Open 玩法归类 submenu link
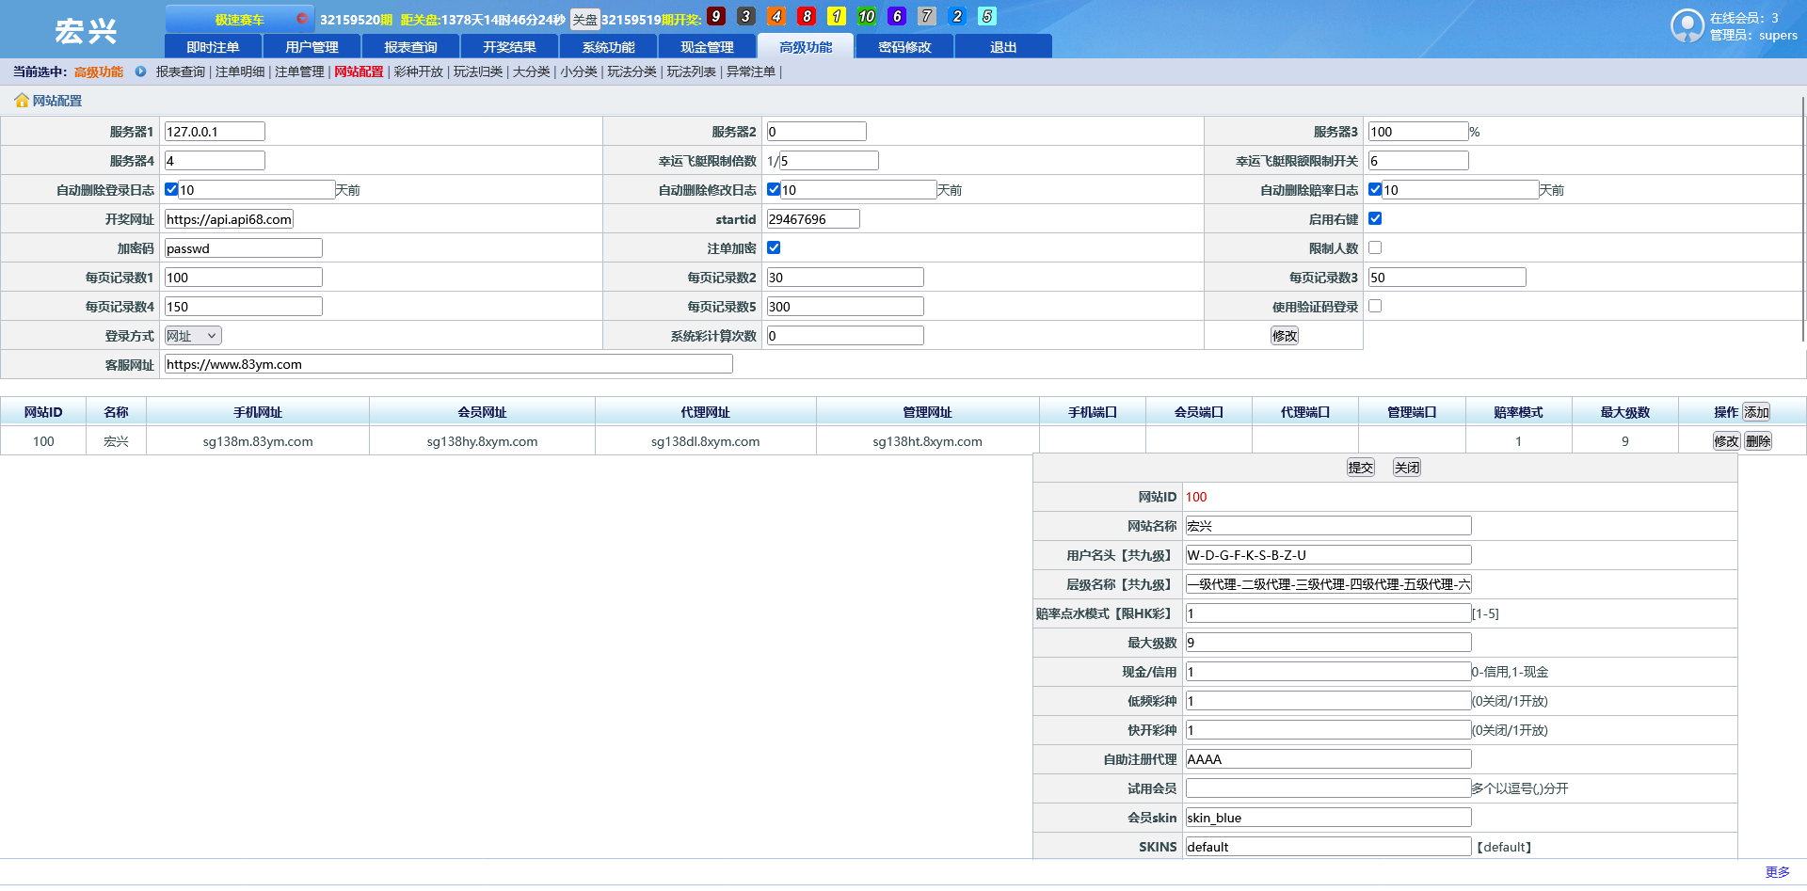1807x891 pixels. coord(478,72)
